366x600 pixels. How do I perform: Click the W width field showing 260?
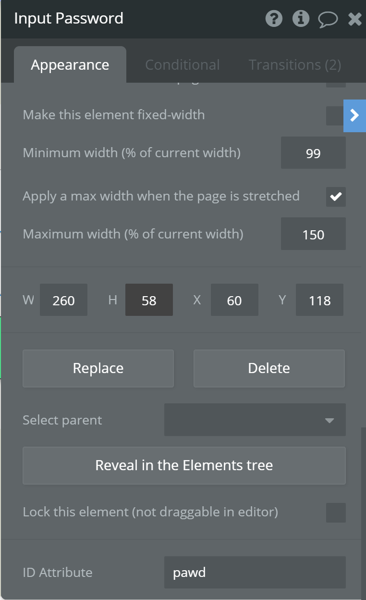coord(63,300)
